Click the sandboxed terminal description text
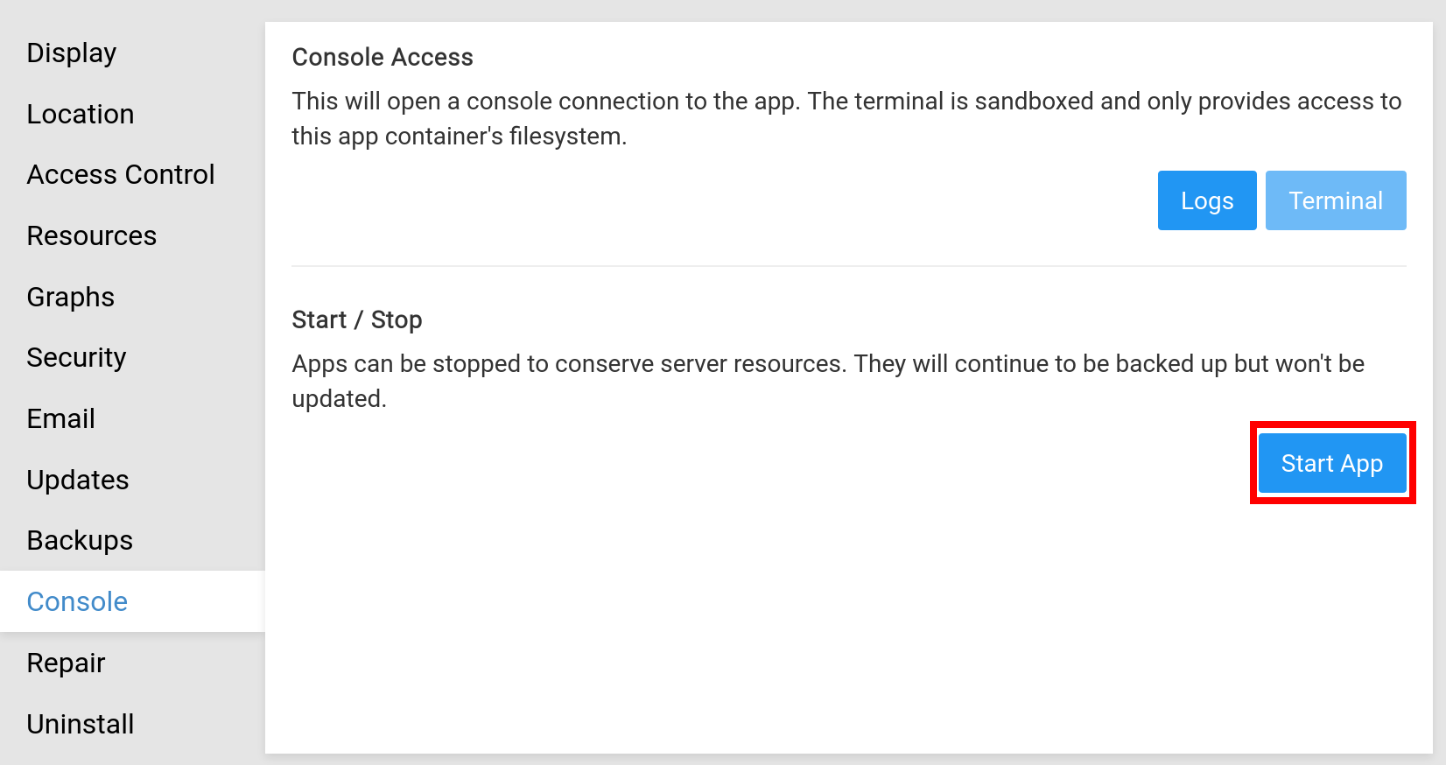This screenshot has height=765, width=1446. point(846,119)
